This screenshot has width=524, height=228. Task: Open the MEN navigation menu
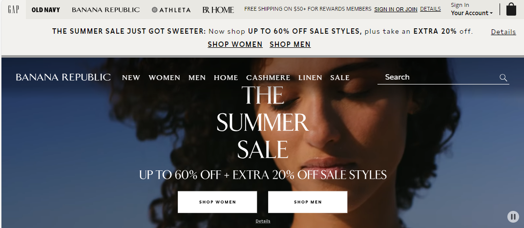click(x=197, y=78)
